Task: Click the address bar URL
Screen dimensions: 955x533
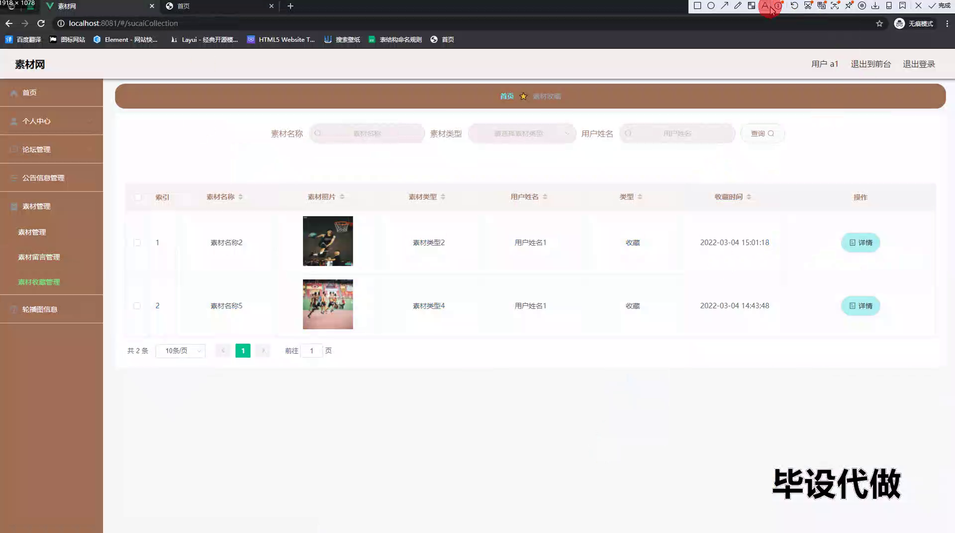Action: click(123, 23)
